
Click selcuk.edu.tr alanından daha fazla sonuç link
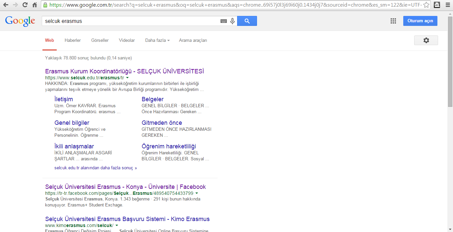click(x=96, y=168)
